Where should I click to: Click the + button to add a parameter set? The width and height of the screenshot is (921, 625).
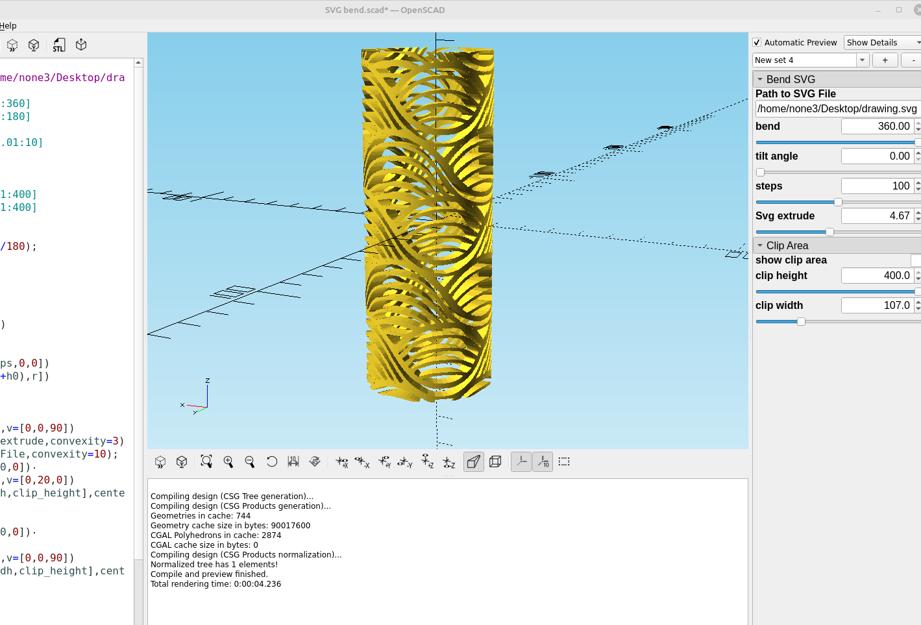click(885, 60)
